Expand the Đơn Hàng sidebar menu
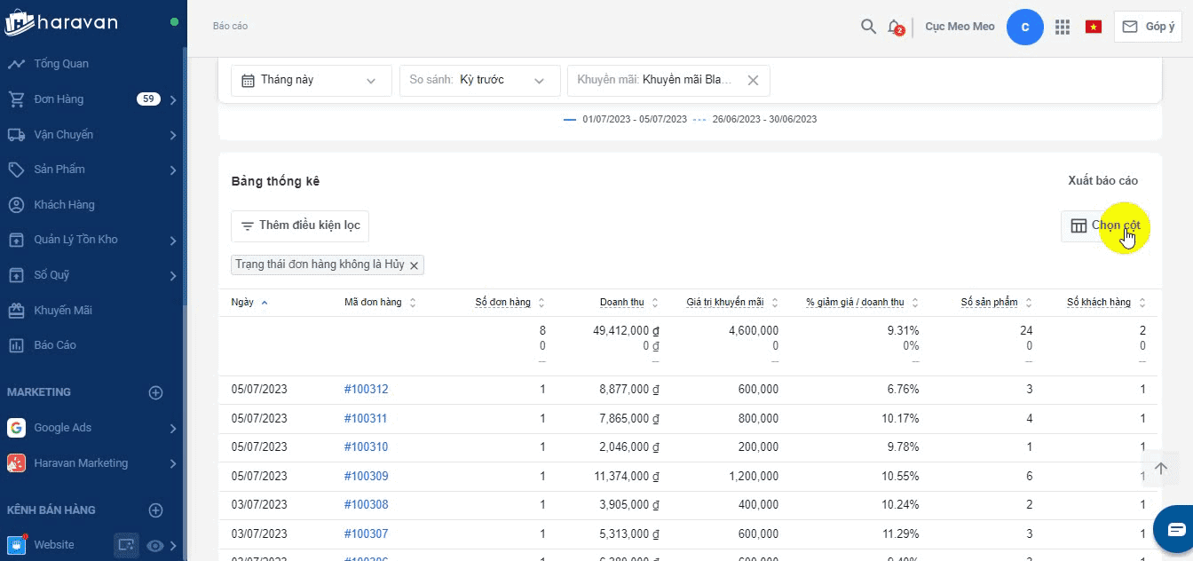 coord(173,99)
